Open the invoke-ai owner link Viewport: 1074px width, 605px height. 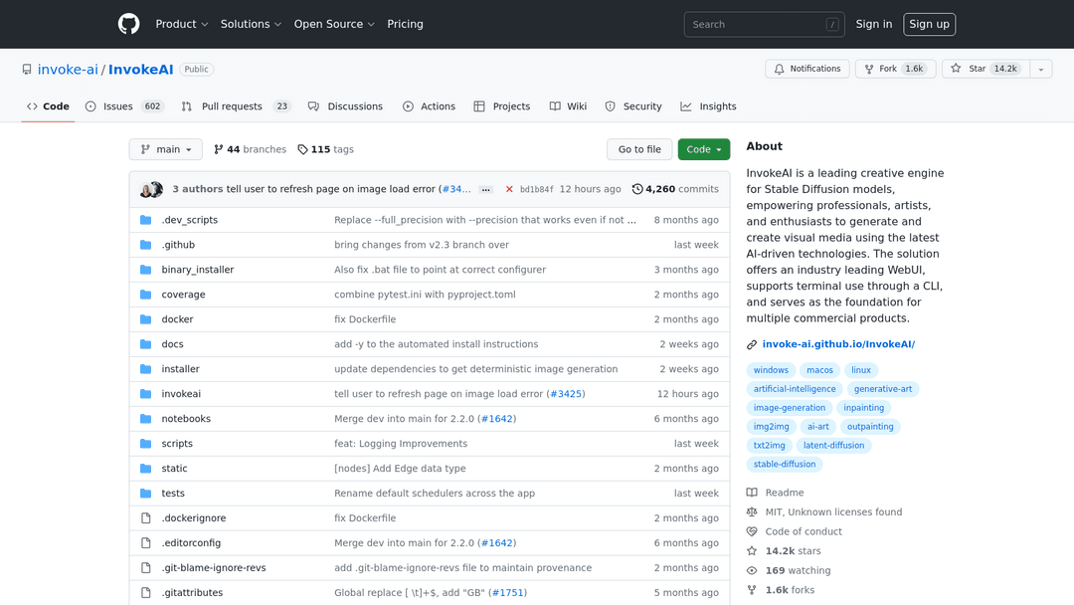[x=68, y=70]
